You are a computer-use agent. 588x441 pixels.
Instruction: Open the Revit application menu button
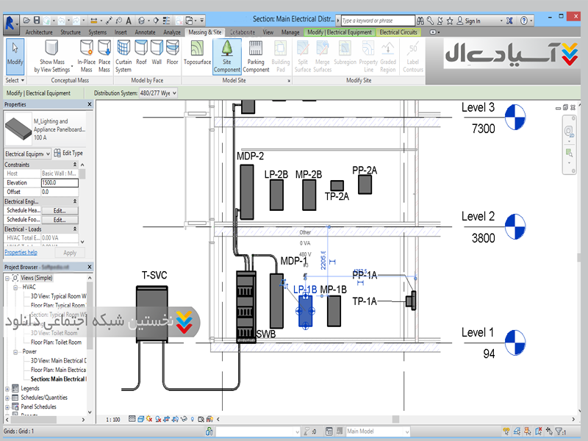click(x=10, y=22)
